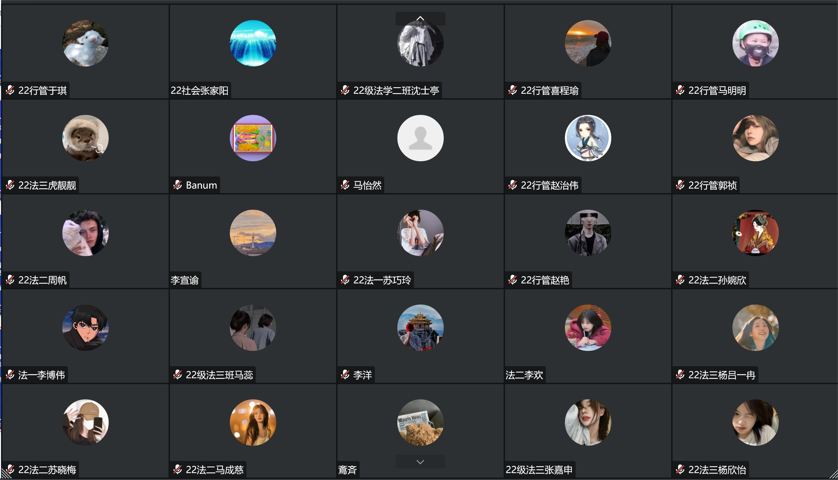
Task: Click muted mic icon beside 22行管赵治伟
Action: [513, 185]
